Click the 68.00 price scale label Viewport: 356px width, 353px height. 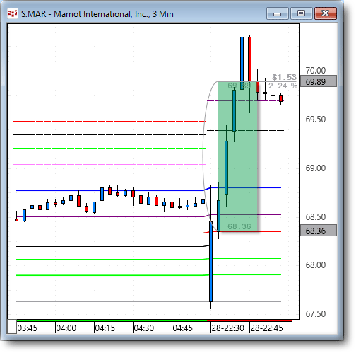316,265
